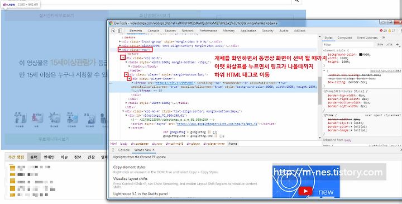Click the Styles Filter input field

pos(348,44)
